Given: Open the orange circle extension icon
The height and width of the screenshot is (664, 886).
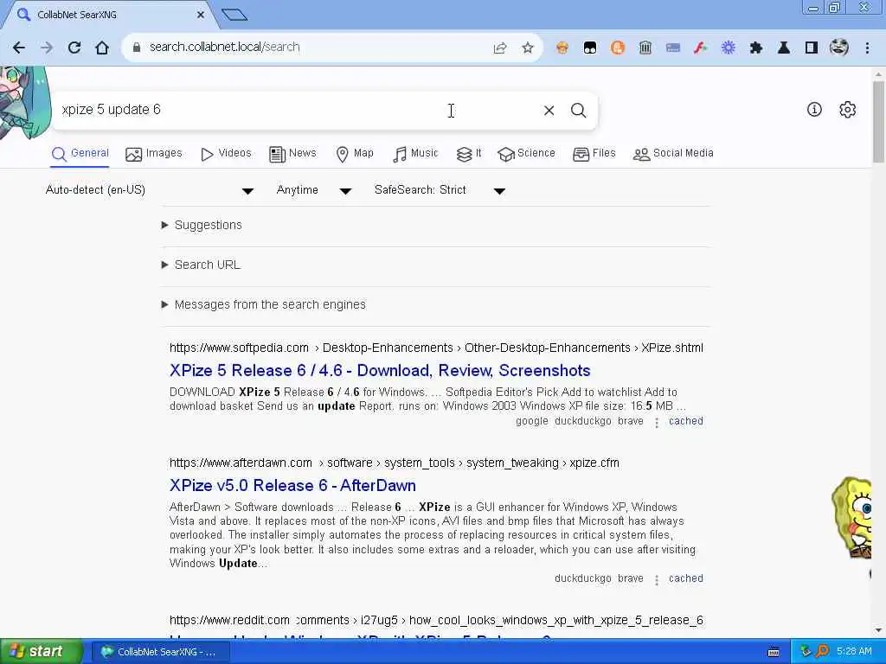Looking at the screenshot, I should 618,48.
